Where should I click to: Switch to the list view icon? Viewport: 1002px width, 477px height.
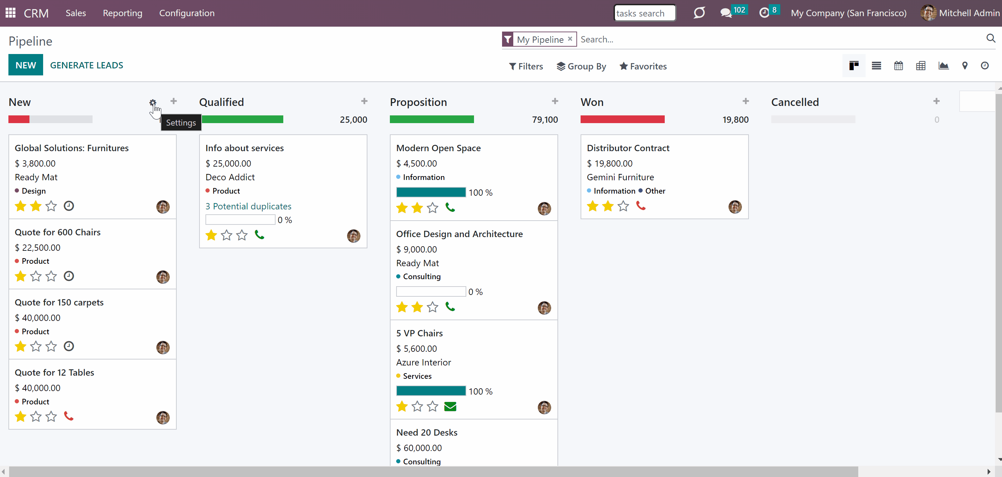pyautogui.click(x=876, y=66)
